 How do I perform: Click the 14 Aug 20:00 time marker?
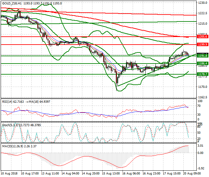[x=91, y=174]
